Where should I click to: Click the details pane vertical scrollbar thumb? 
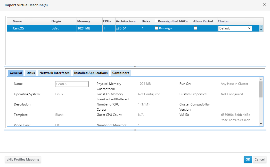click(261, 89)
